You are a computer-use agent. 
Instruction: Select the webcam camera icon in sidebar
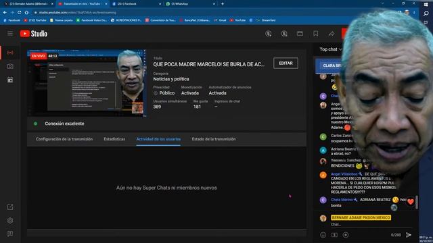coord(10,66)
